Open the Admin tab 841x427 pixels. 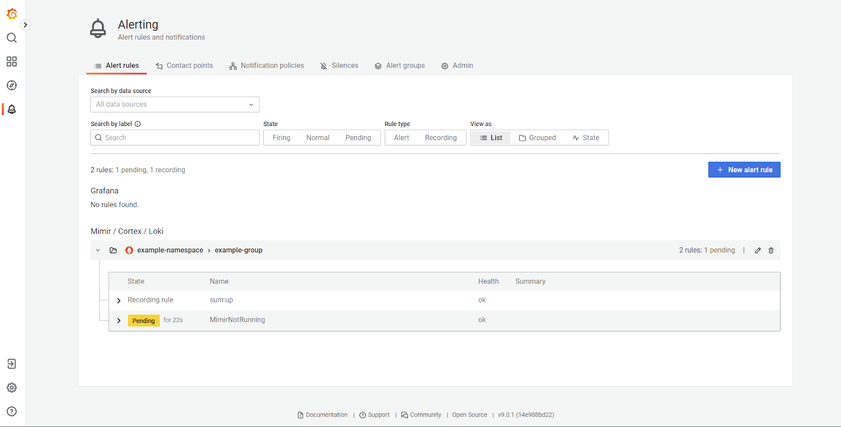tap(457, 66)
